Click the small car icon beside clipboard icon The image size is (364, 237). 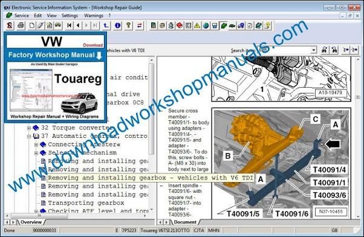tap(58, 25)
